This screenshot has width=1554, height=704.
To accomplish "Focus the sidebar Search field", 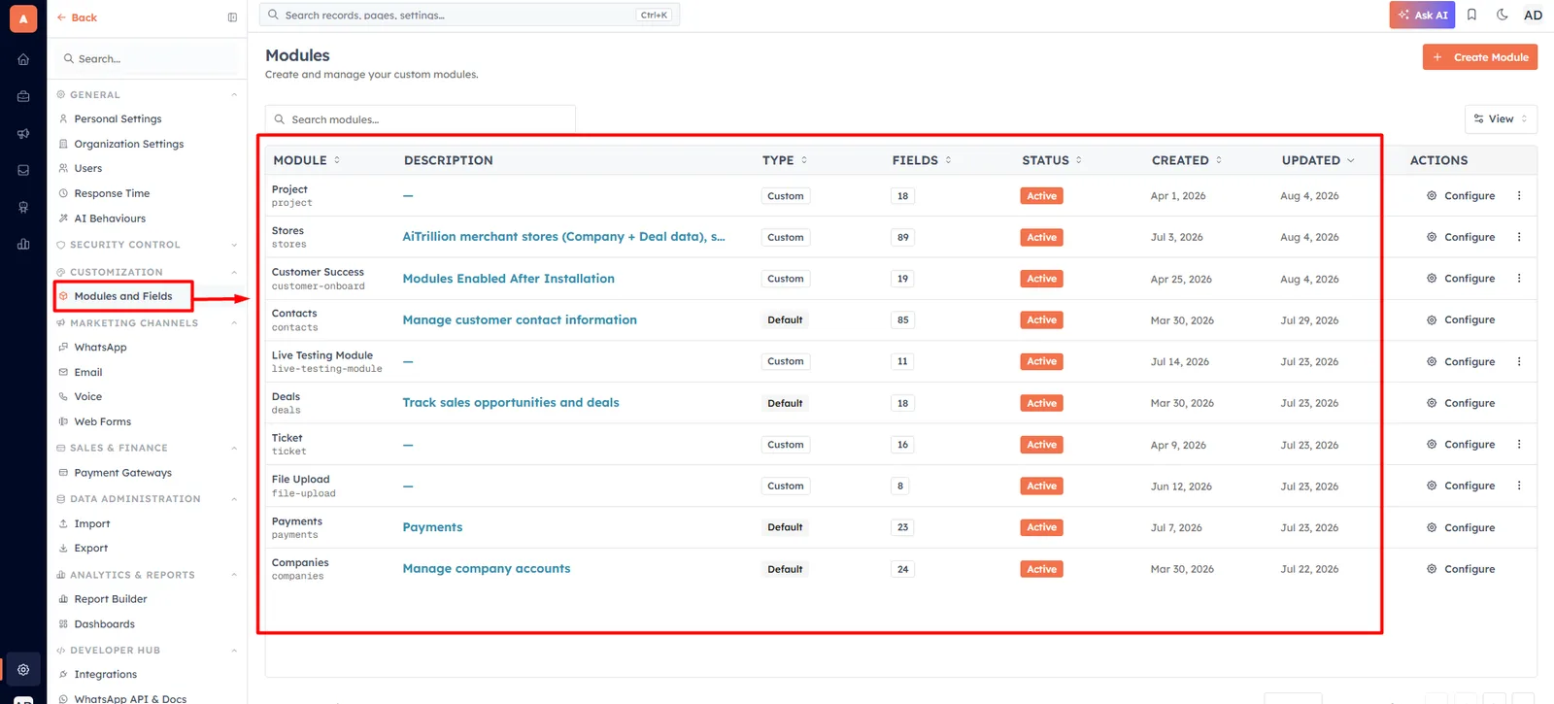I will tap(148, 58).
